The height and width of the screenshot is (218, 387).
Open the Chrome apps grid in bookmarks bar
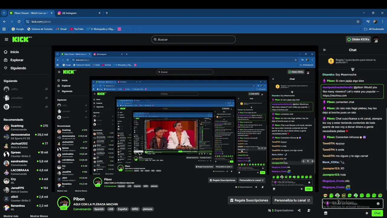(x=4, y=29)
